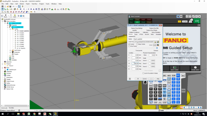Switch to the UTOOL tab
Screen dimensions: 207x116
point(141,34)
